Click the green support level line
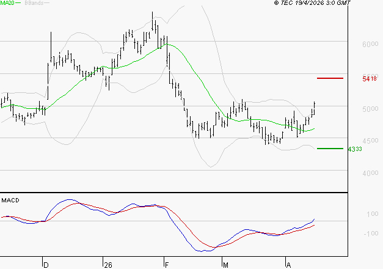 coord(330,149)
